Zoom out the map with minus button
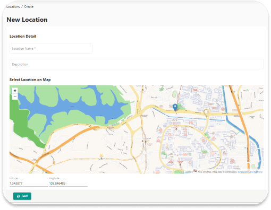271x210 pixels. click(x=15, y=97)
